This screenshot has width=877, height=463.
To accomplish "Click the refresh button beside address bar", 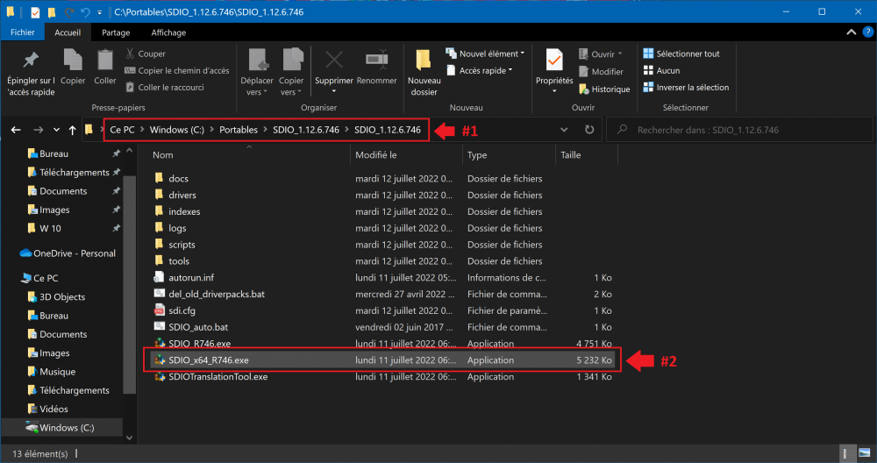I will click(589, 130).
